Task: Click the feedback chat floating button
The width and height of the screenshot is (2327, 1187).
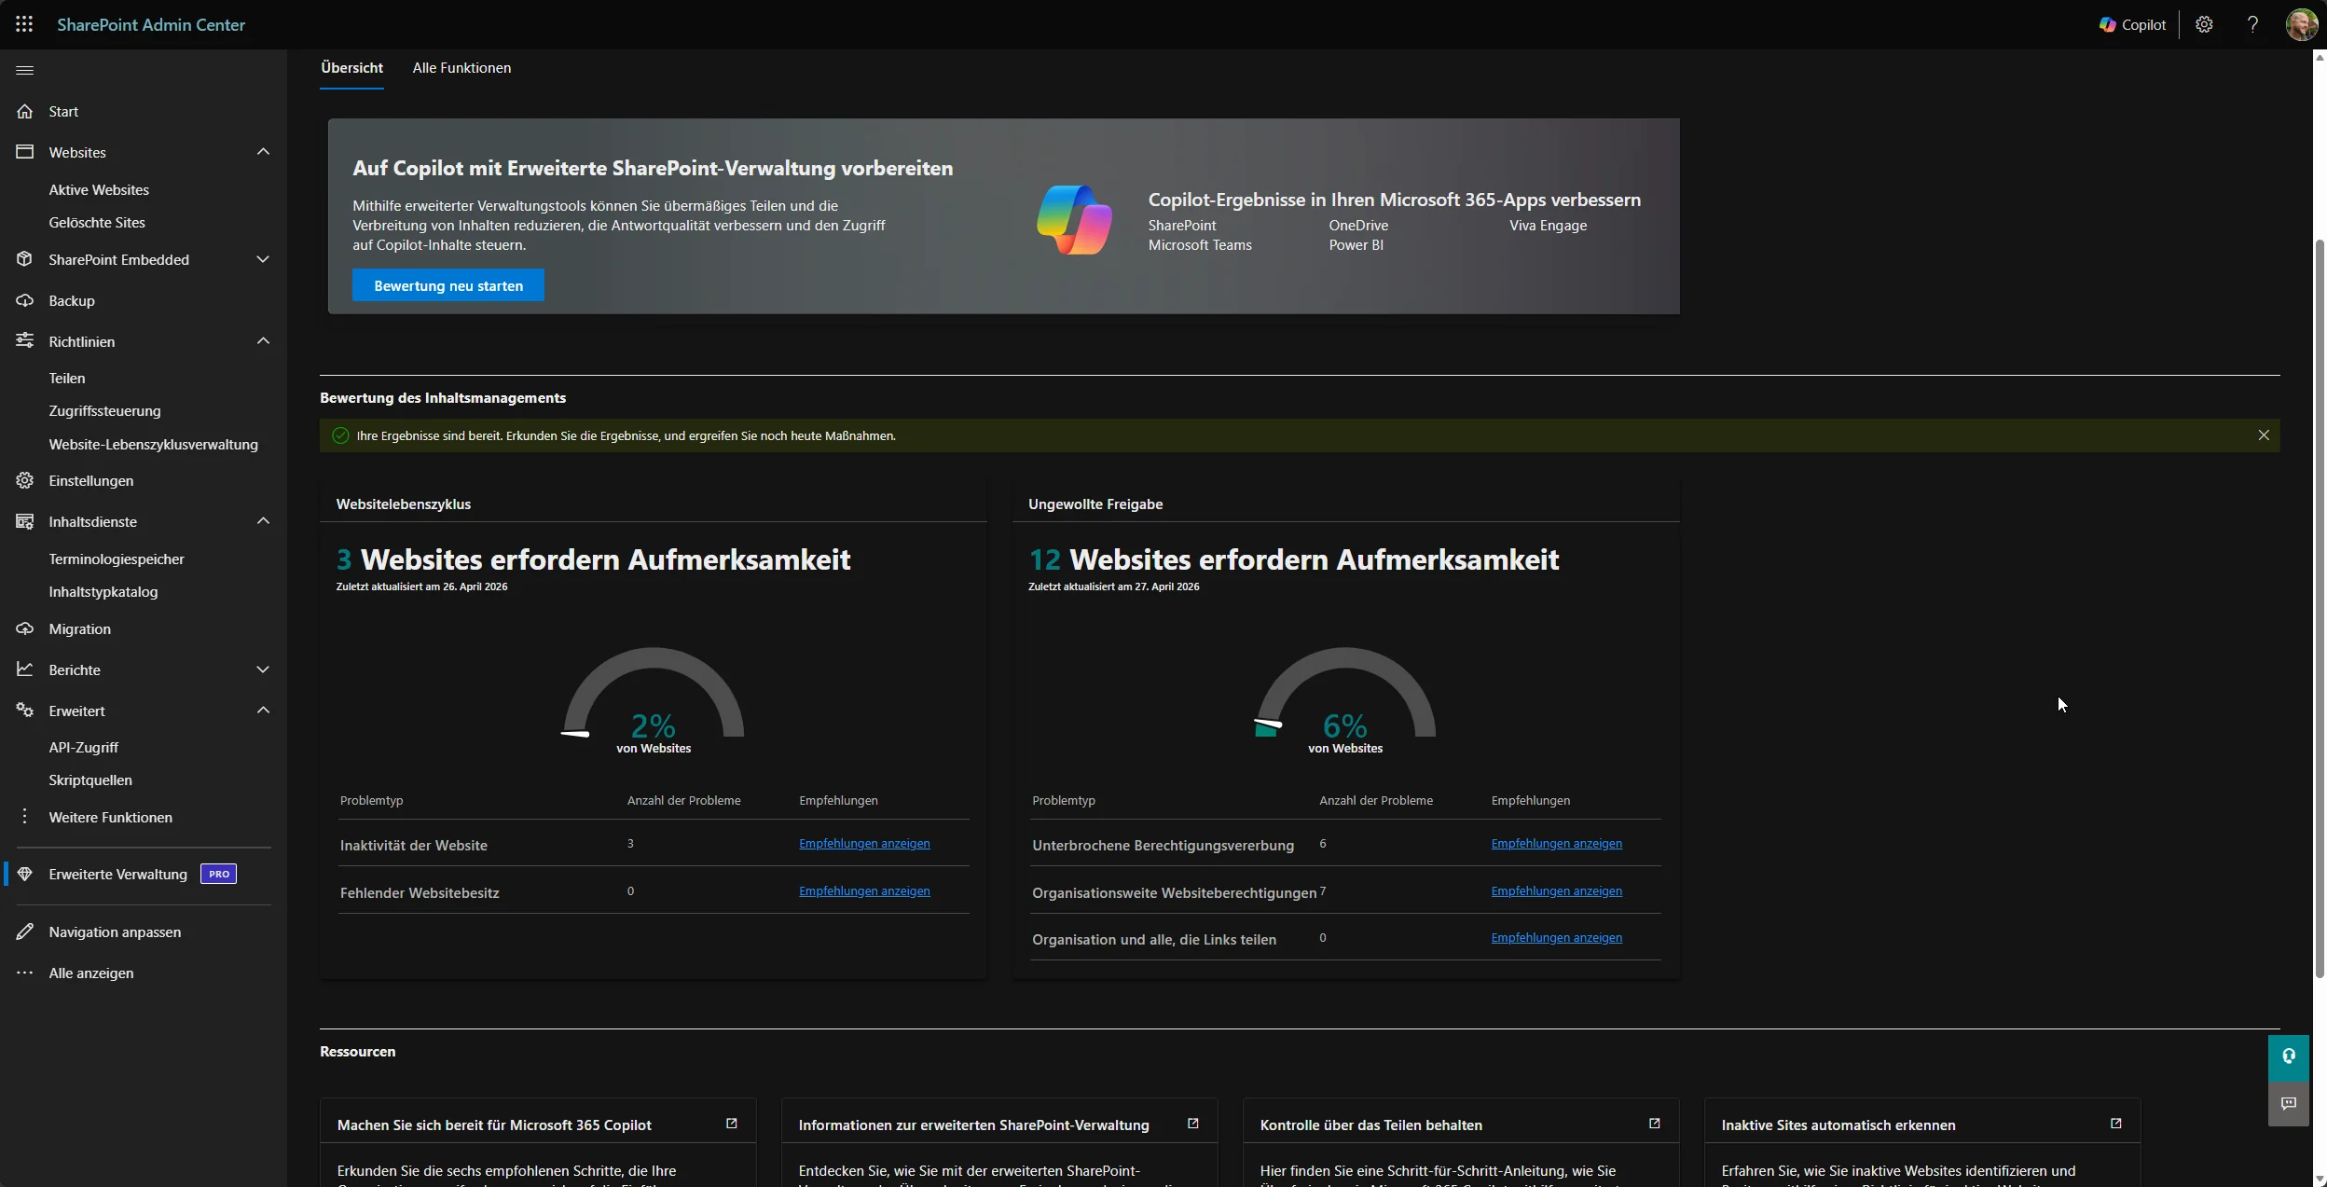Action: [2289, 1104]
